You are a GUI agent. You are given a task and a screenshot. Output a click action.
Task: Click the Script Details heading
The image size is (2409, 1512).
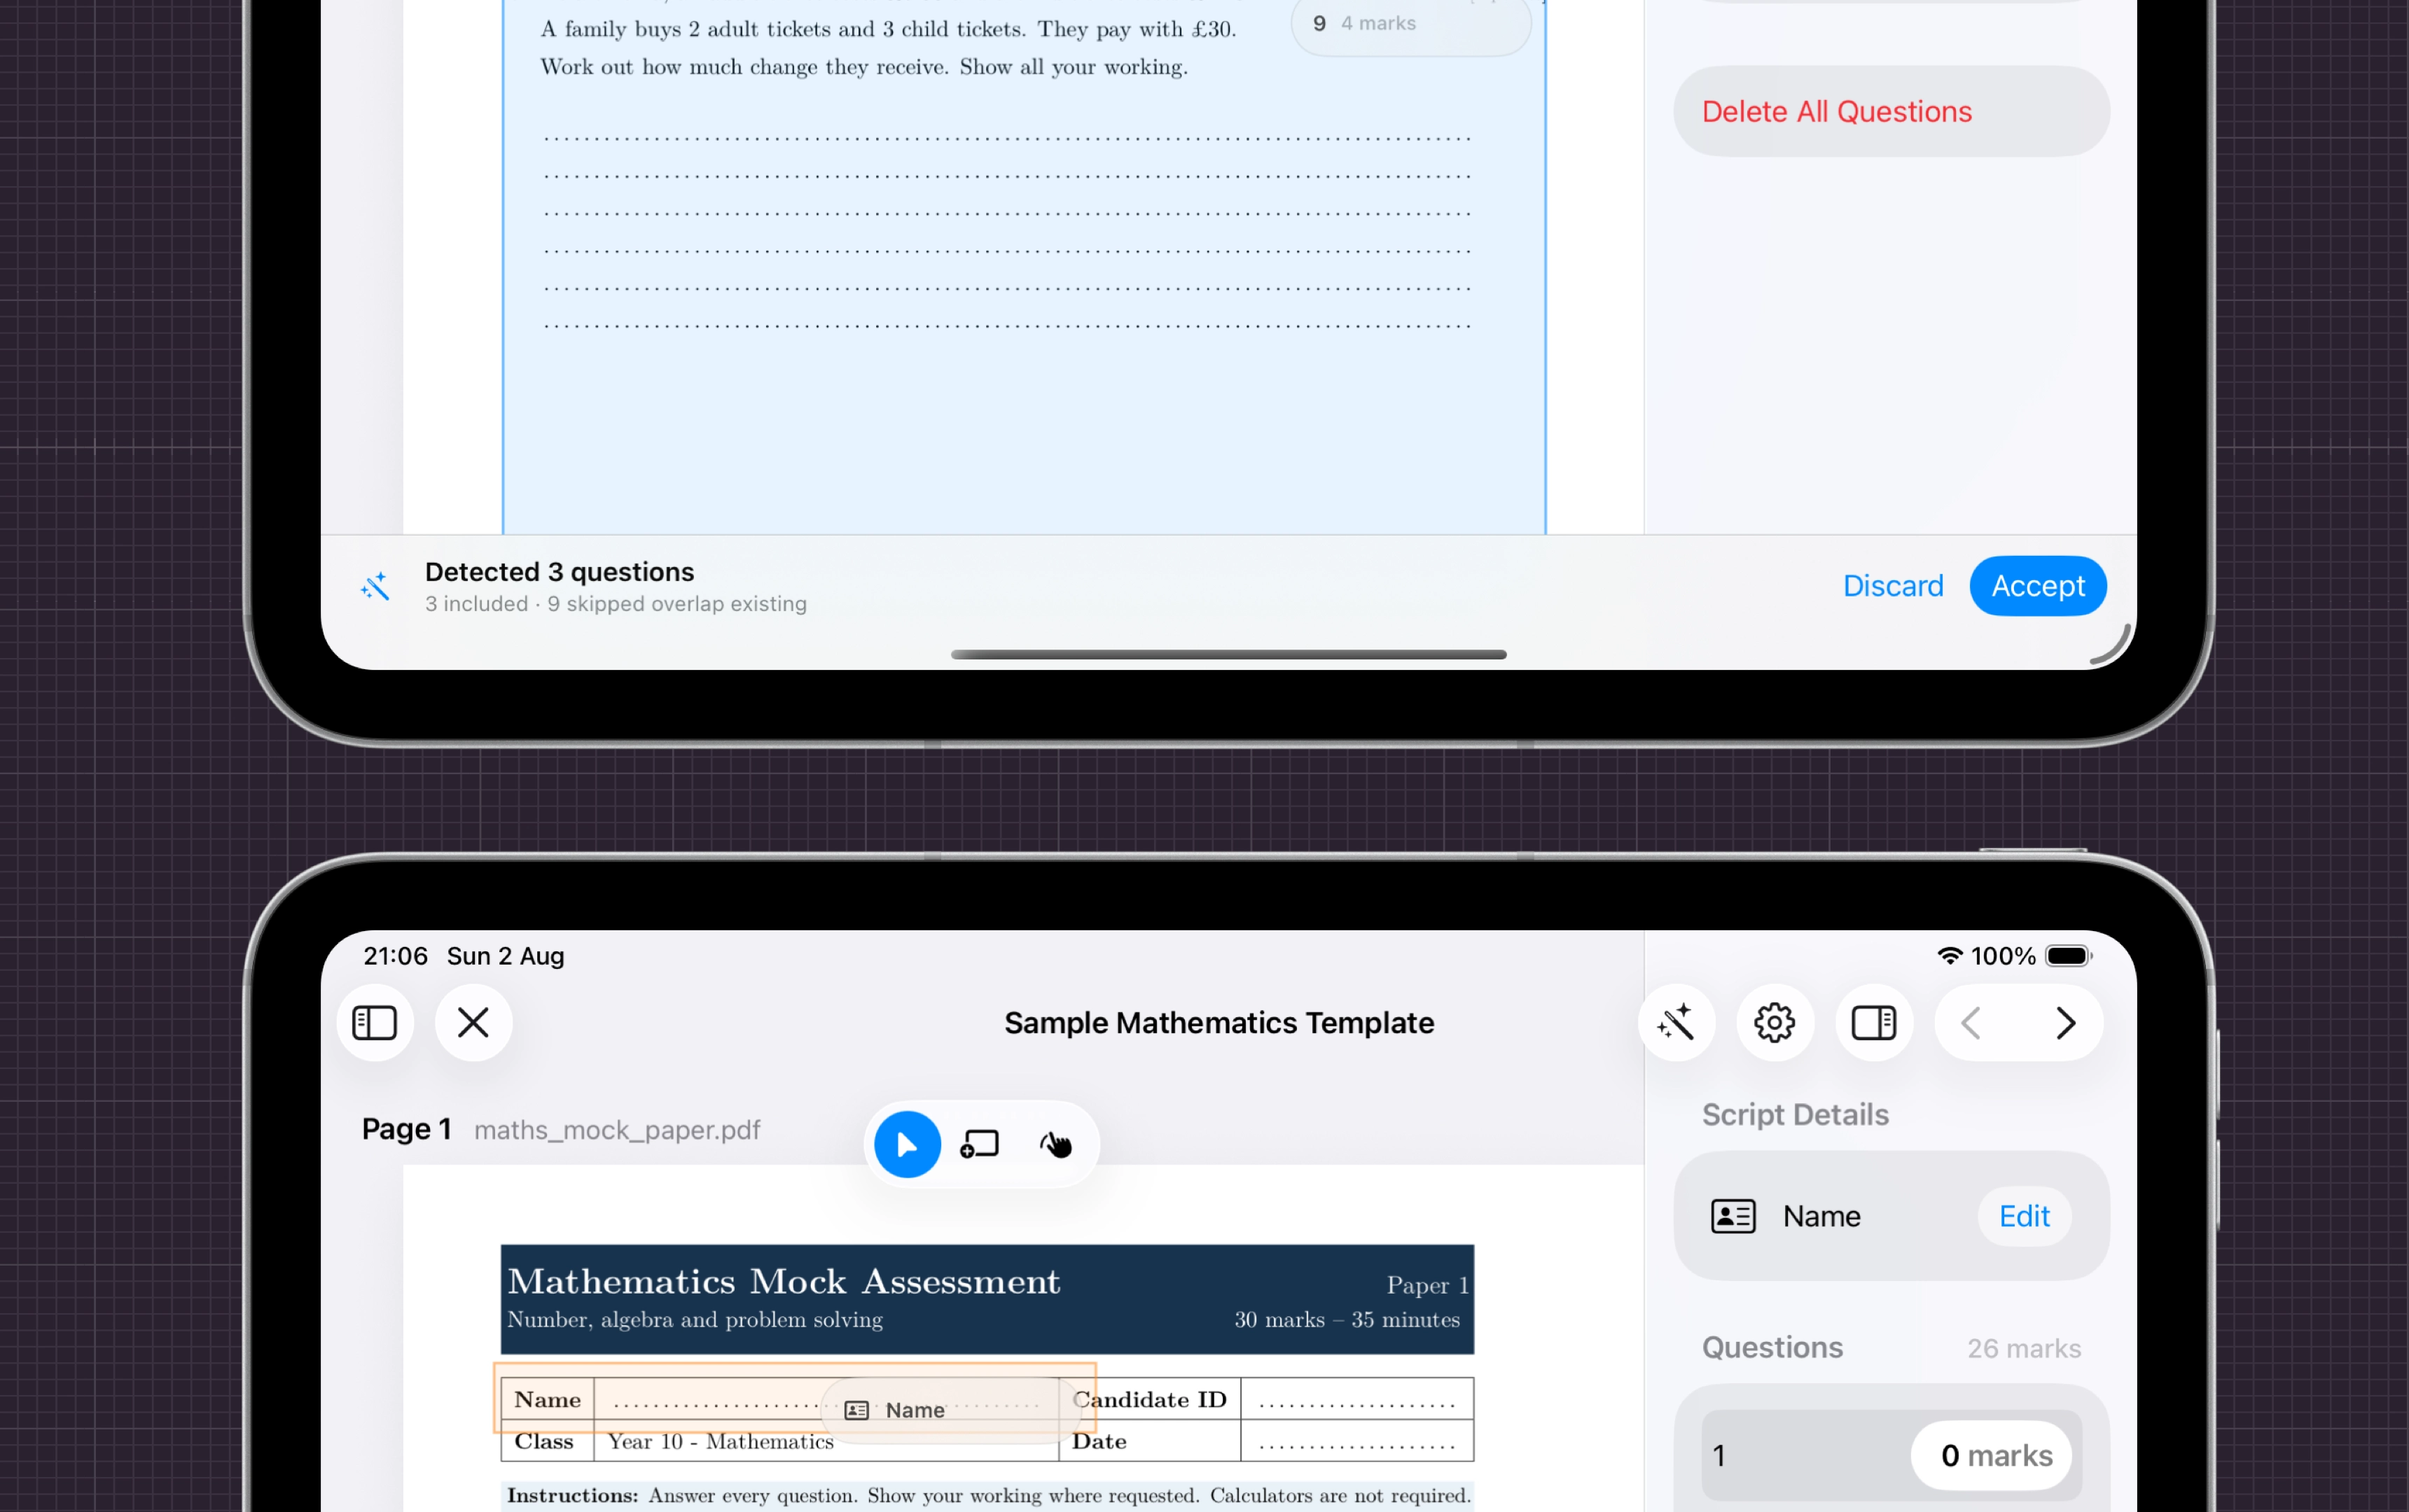pyautogui.click(x=1795, y=1115)
